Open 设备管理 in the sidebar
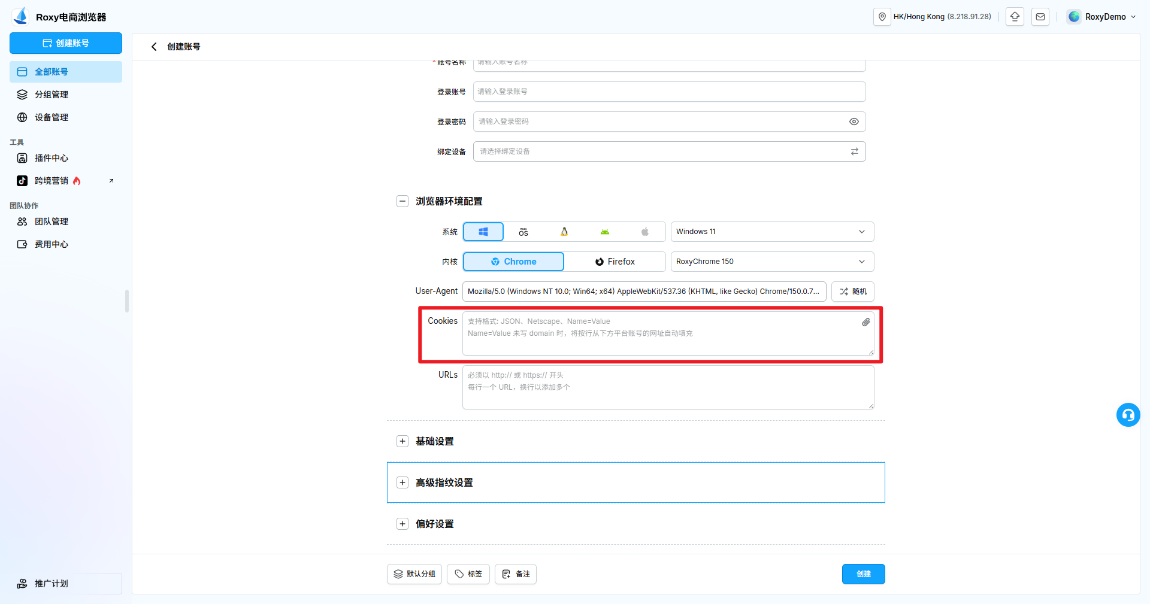Image resolution: width=1150 pixels, height=604 pixels. pos(66,117)
